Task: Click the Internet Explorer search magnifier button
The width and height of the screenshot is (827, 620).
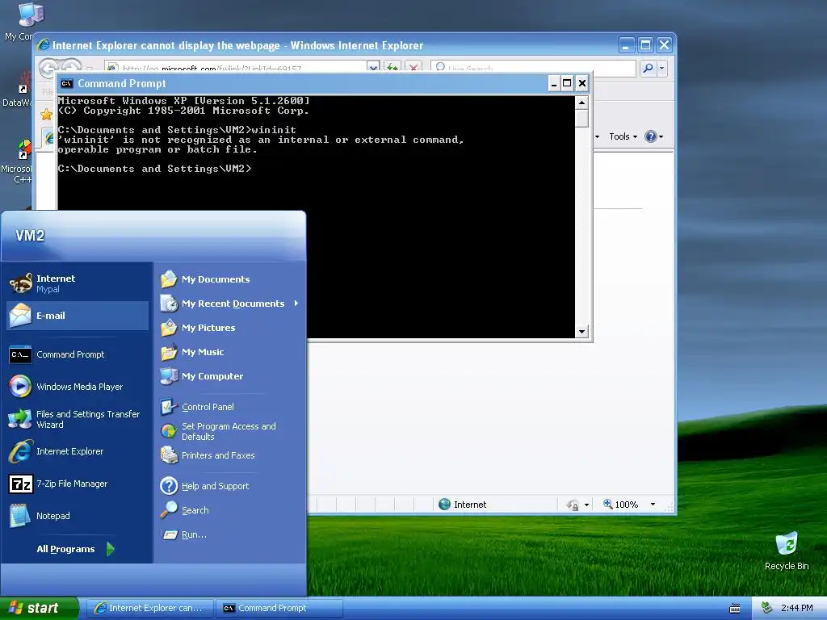Action: (x=649, y=68)
